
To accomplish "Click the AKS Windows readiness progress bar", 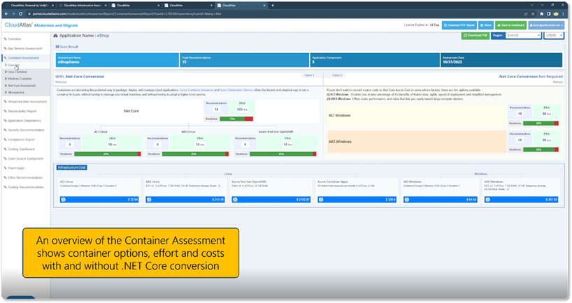I will (541, 149).
